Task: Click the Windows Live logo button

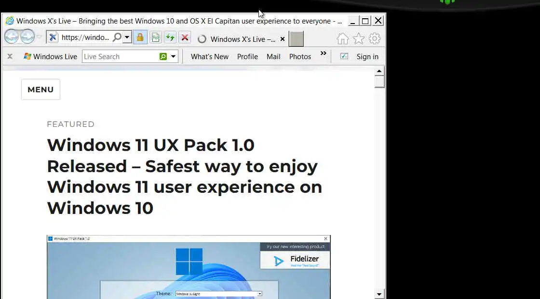Action: [50, 57]
